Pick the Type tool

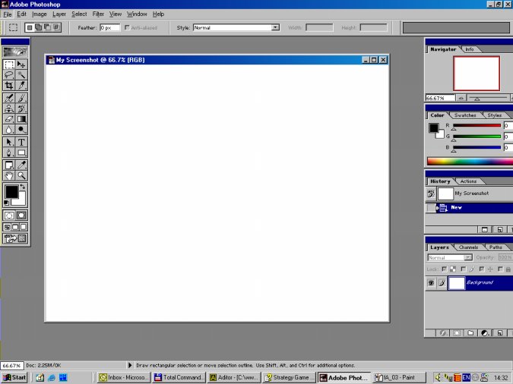pos(21,142)
